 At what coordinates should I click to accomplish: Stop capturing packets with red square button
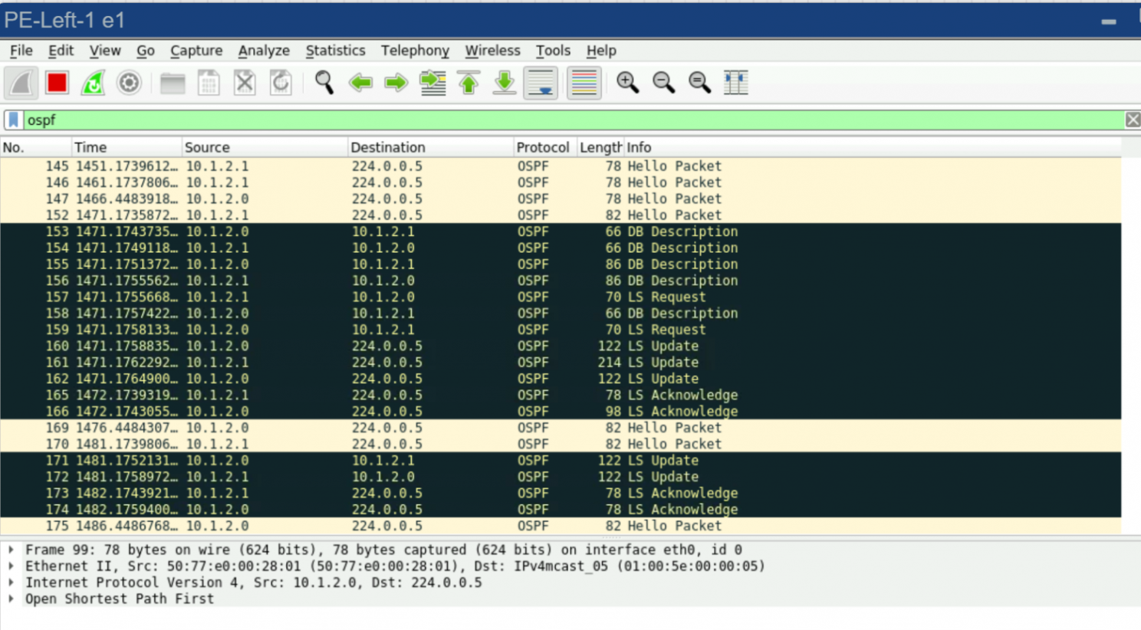(57, 83)
